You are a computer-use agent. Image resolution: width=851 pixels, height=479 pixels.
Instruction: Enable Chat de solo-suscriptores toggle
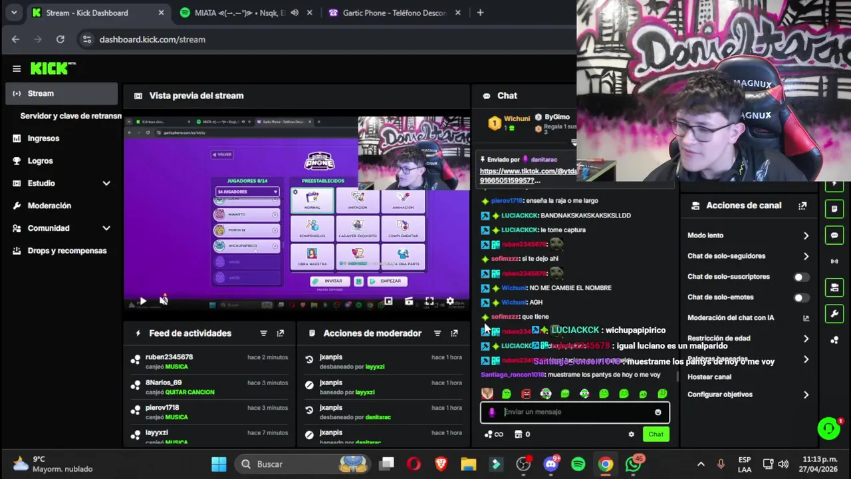click(x=801, y=277)
